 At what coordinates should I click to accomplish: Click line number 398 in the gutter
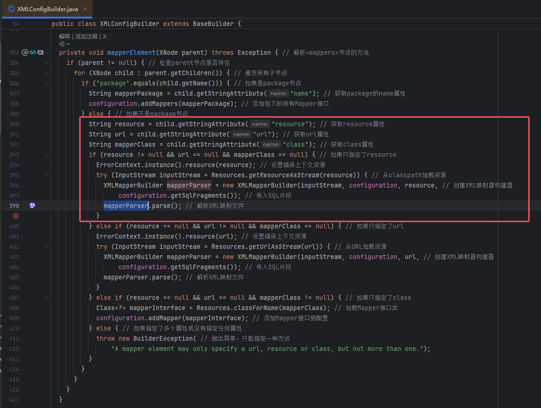pyautogui.click(x=14, y=206)
